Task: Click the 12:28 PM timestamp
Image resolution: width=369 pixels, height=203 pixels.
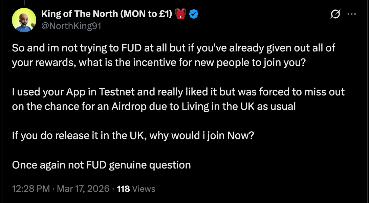Action: tap(31, 189)
